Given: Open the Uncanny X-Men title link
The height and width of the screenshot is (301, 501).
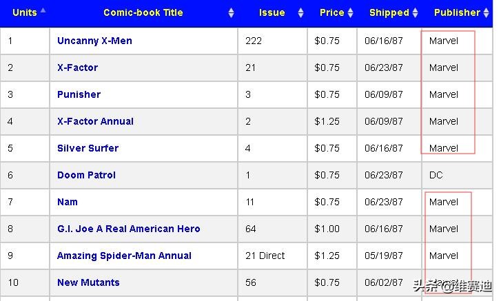Looking at the screenshot, I should pyautogui.click(x=94, y=41).
